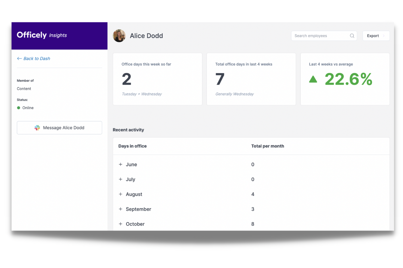The image size is (403, 268).
Task: Click the Message Alice Dodd button
Action: click(59, 128)
